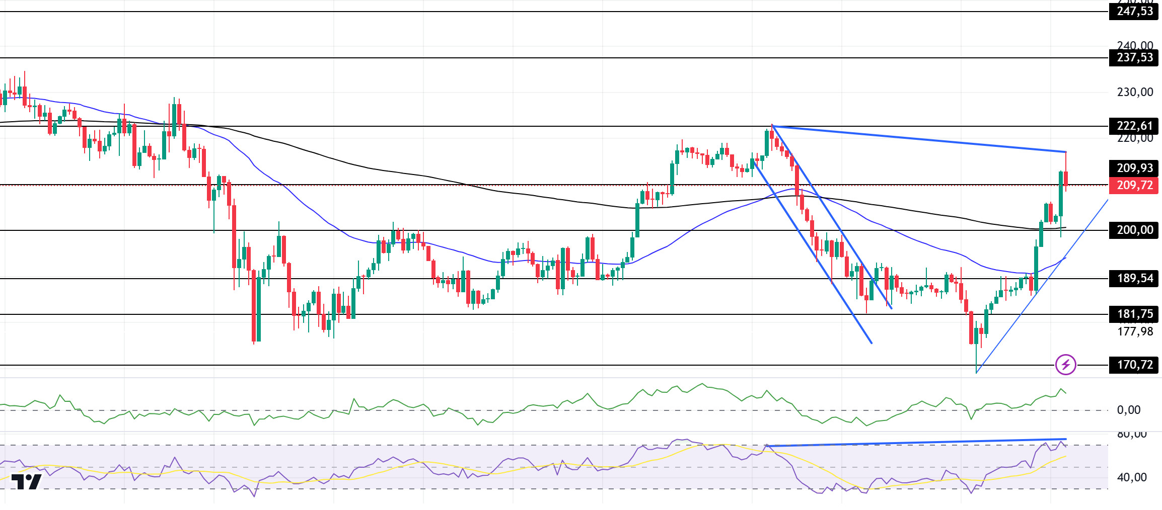Select the 222,61 resistance price label
The height and width of the screenshot is (510, 1162).
[1134, 126]
